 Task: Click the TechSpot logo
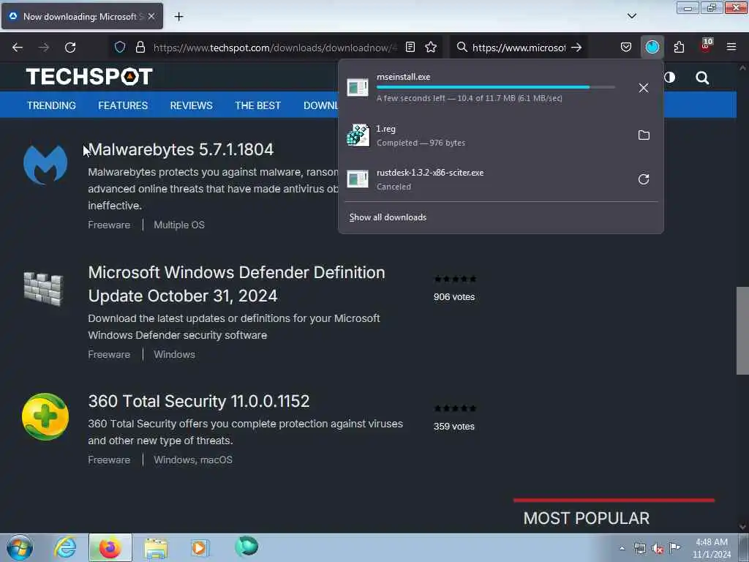[89, 76]
